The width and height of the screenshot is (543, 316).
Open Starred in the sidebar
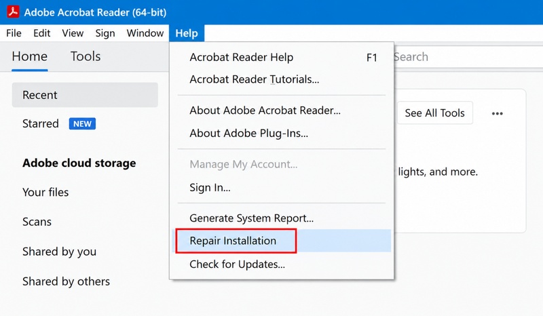click(41, 123)
